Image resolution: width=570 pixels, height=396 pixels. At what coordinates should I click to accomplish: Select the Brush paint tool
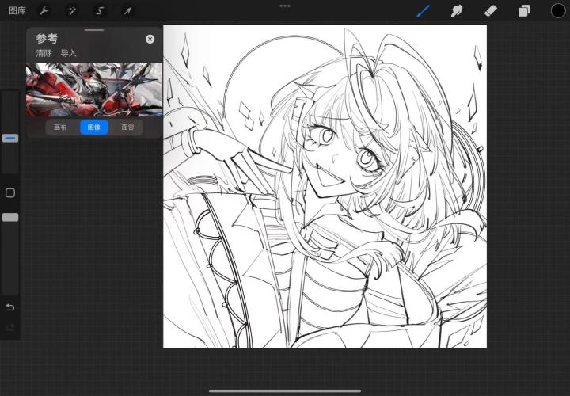pyautogui.click(x=423, y=11)
